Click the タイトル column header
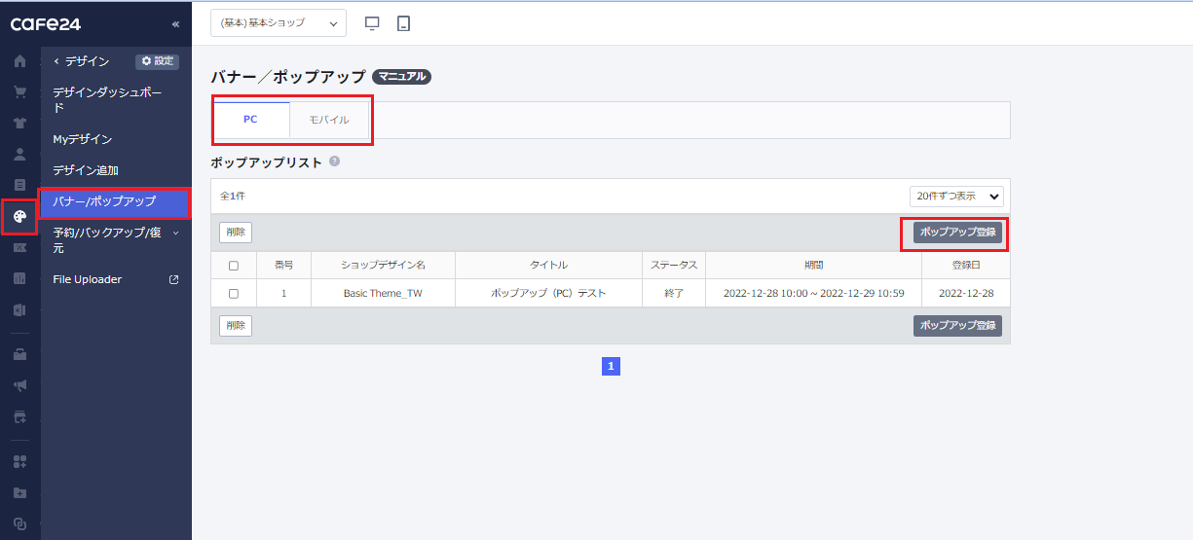This screenshot has height=540, width=1193. click(548, 265)
